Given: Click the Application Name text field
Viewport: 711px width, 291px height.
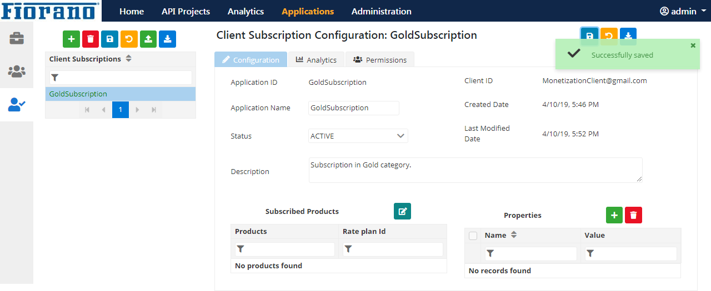Looking at the screenshot, I should coord(353,108).
